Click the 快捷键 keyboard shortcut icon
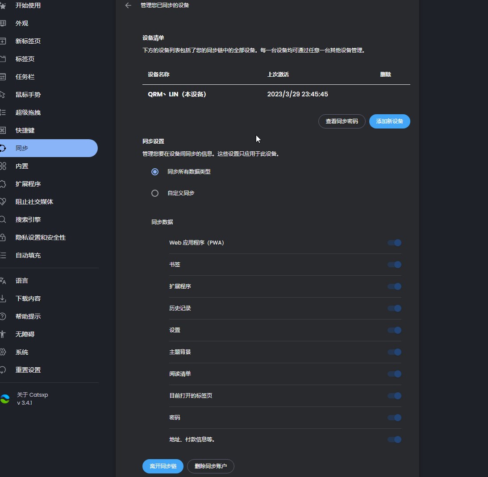 3,130
